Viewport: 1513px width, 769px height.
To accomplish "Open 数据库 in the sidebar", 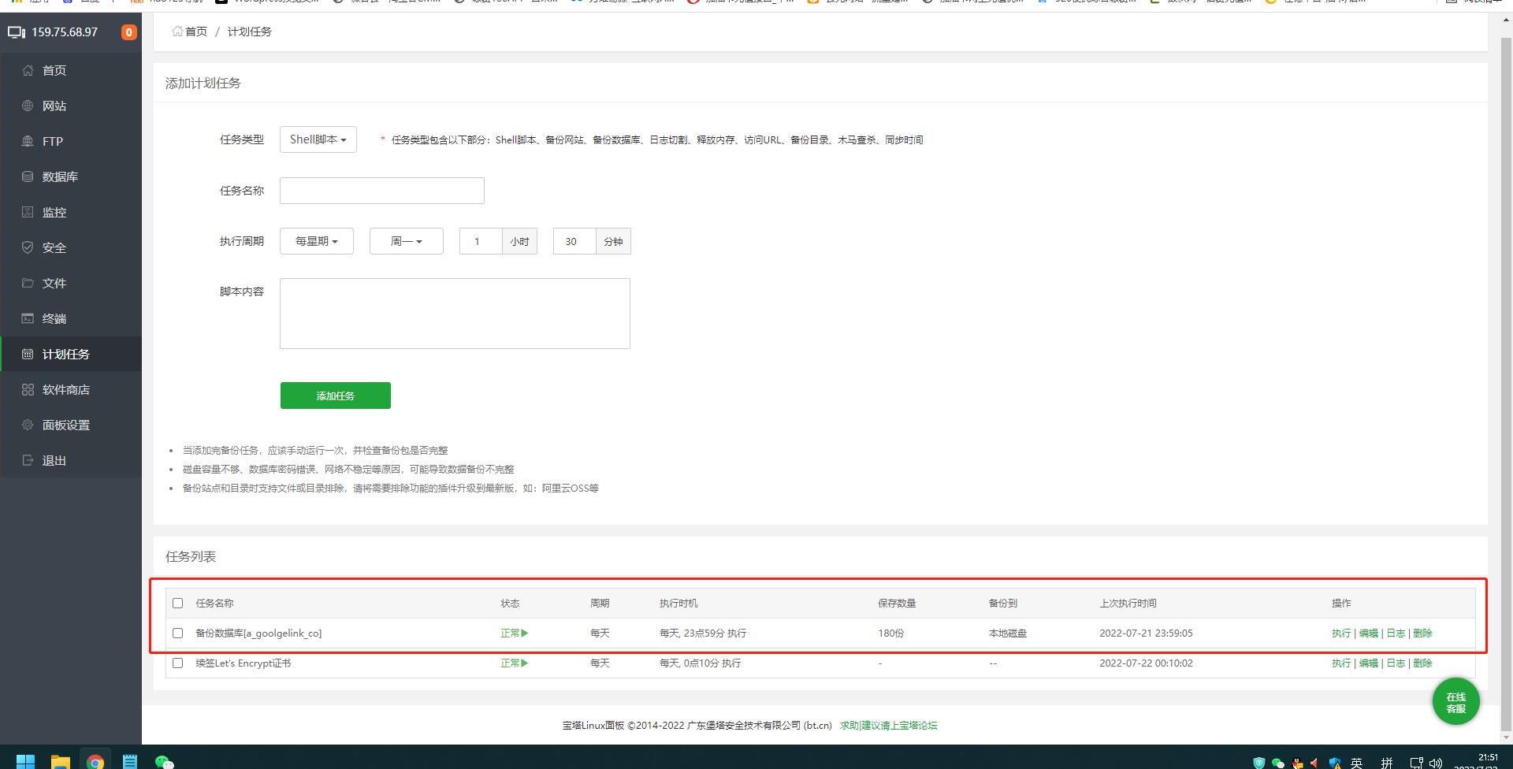I will tap(71, 176).
